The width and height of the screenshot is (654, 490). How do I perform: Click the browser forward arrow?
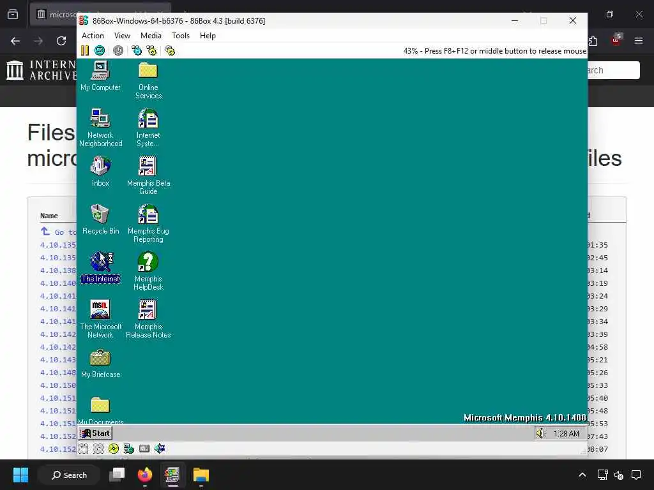(38, 41)
